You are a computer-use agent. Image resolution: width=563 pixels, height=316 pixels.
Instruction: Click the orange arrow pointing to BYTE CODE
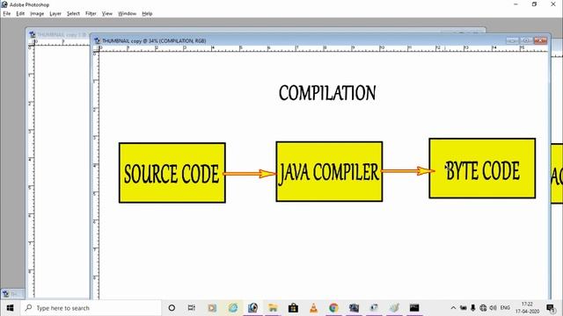pyautogui.click(x=407, y=171)
